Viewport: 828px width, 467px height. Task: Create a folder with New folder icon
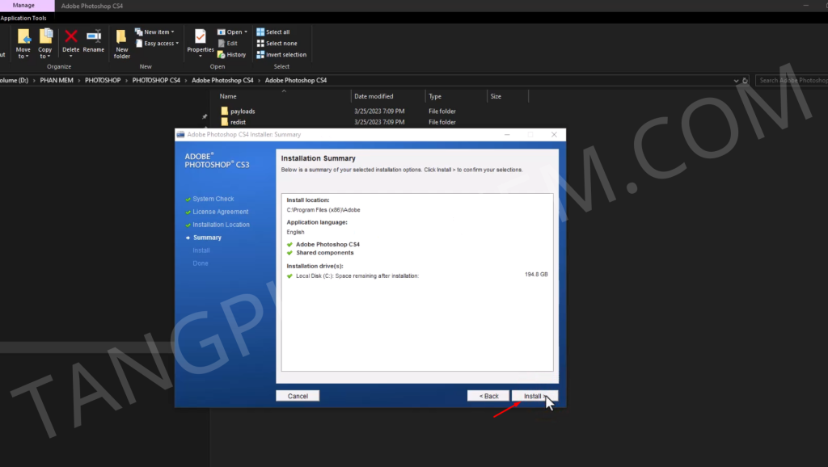(x=121, y=43)
